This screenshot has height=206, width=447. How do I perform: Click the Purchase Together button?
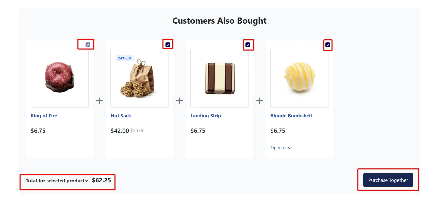pos(388,180)
